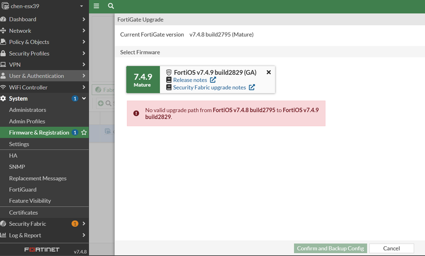Click the 7.4.9 Mature green tile
425x256 pixels.
(143, 79)
